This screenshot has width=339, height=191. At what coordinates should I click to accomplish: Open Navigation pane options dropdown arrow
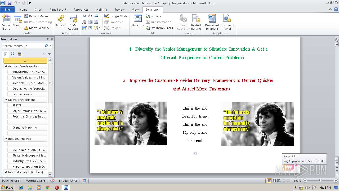point(47,39)
